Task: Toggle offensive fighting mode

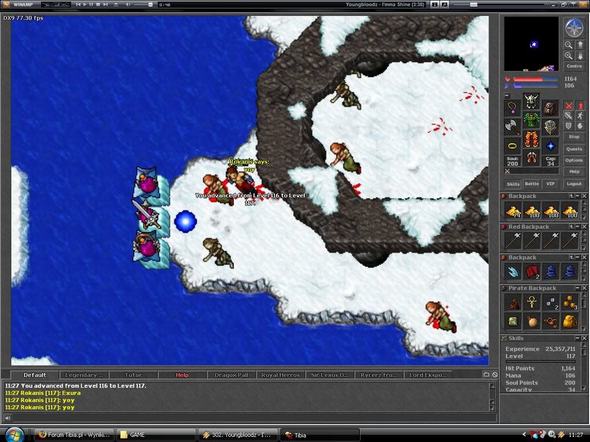Action: click(x=569, y=106)
